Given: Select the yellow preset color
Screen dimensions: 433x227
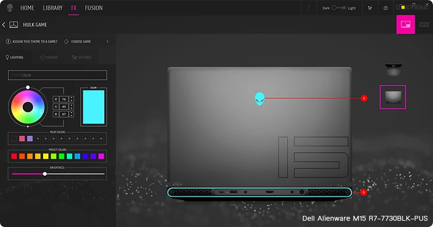Looking at the screenshot, I should click(x=46, y=156).
